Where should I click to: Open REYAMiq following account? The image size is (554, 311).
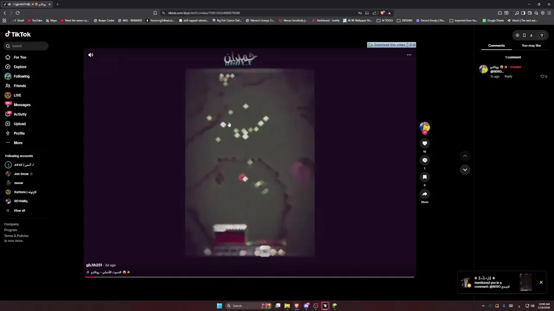[16, 201]
